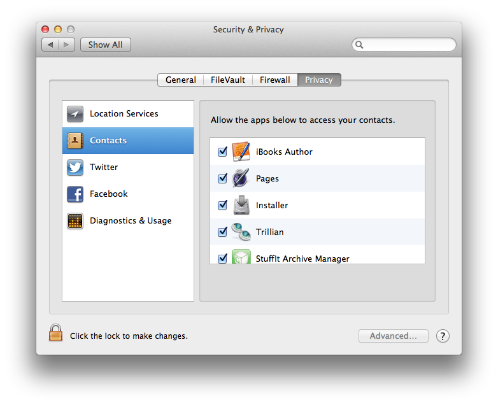The width and height of the screenshot is (498, 405).
Task: Disable contacts access for StuffIt Archive Manager
Action: pos(222,259)
